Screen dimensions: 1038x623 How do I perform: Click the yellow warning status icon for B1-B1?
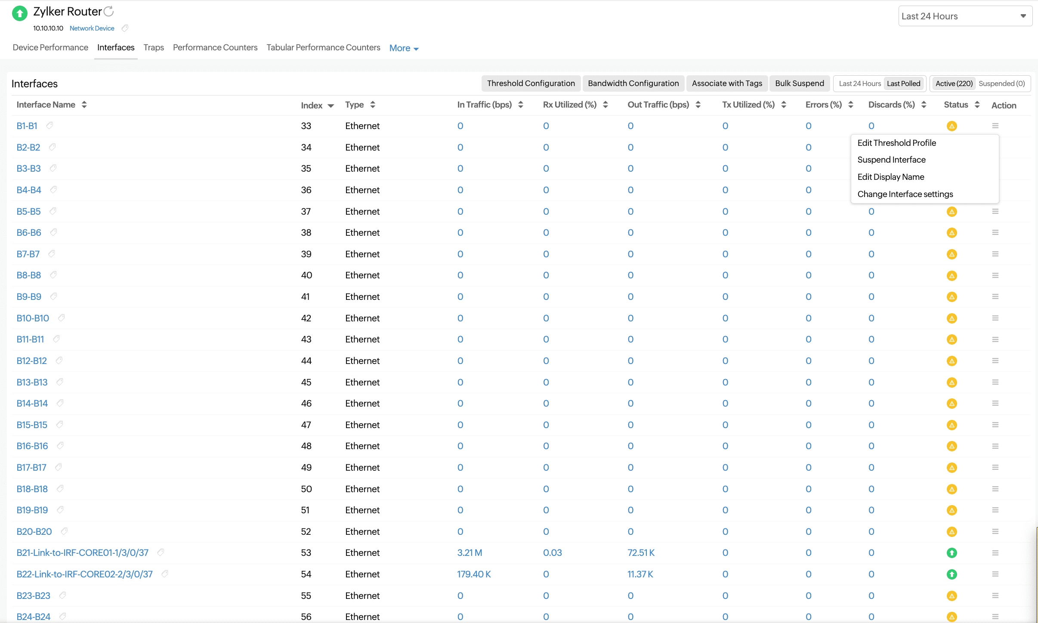tap(951, 126)
